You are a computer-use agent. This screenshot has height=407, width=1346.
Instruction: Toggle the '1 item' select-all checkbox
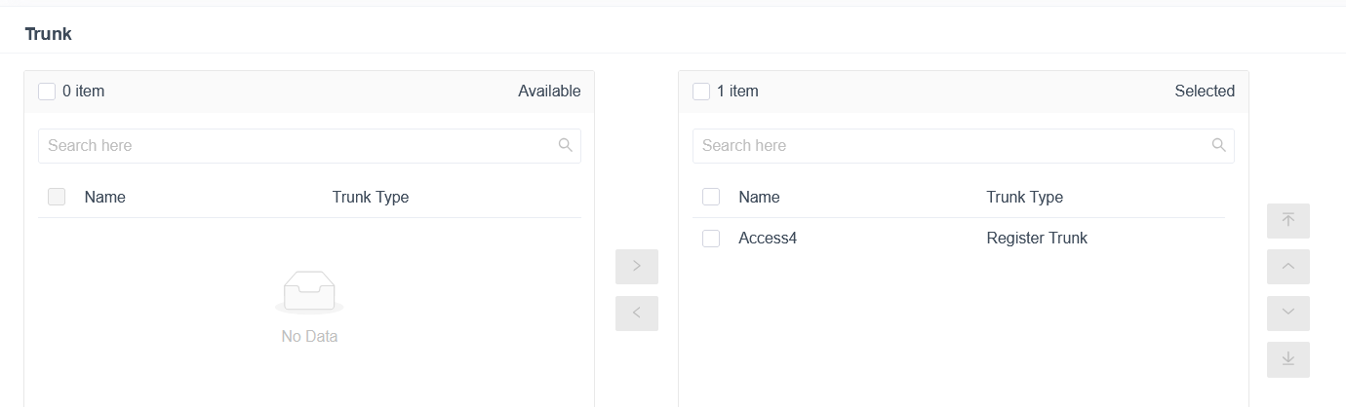(701, 92)
